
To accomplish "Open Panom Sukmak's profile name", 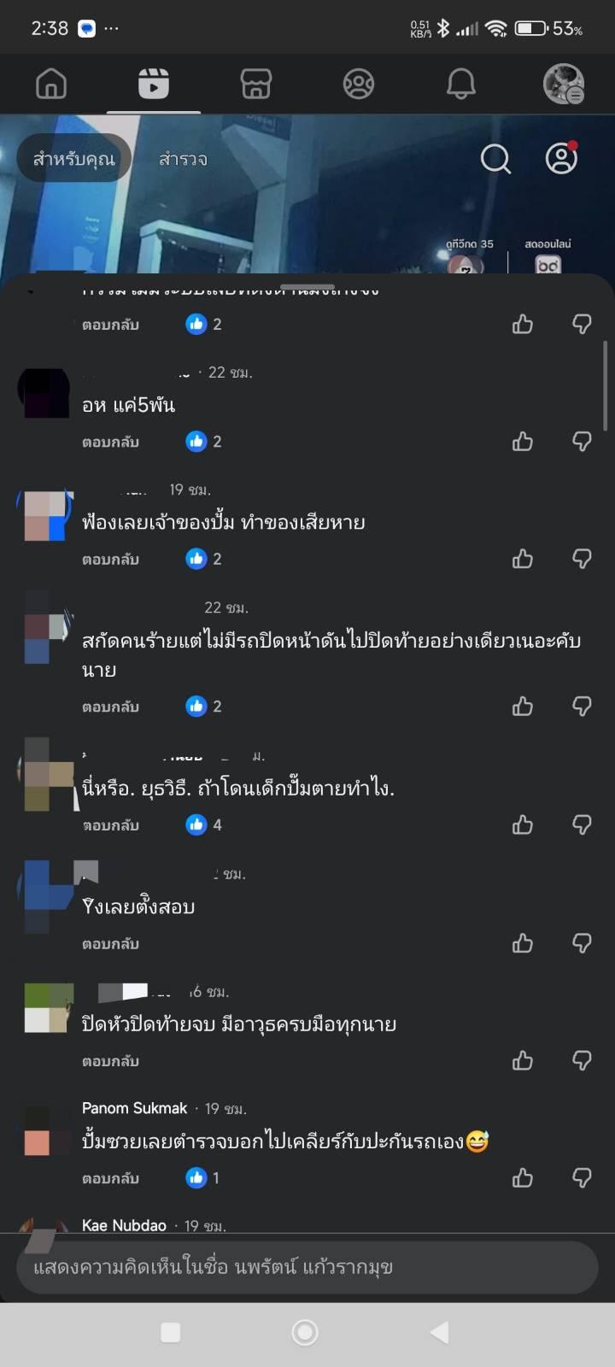I will [x=134, y=1108].
